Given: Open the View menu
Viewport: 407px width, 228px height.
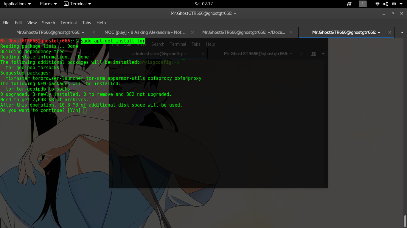Looking at the screenshot, I should pos(32,23).
